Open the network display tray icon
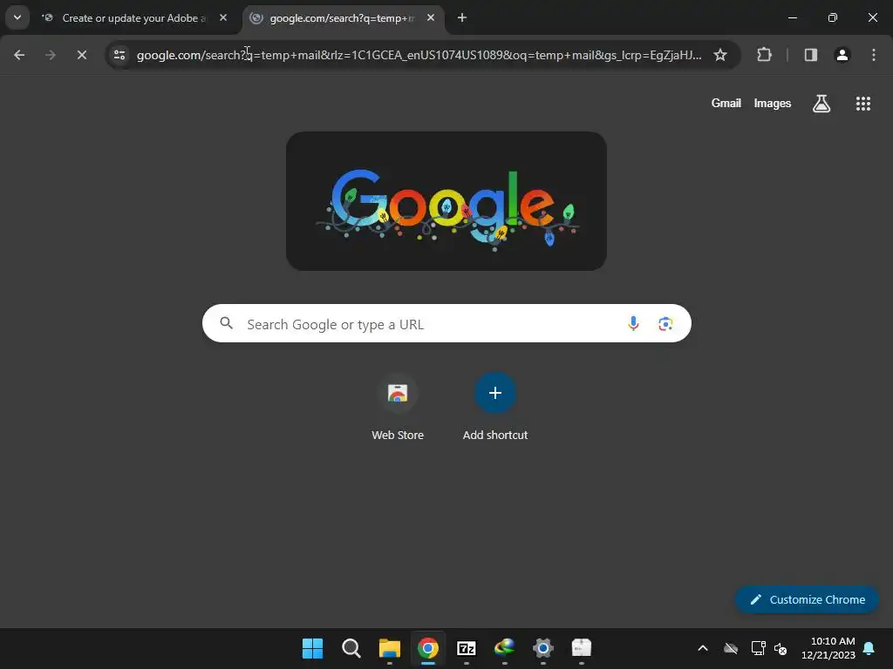The image size is (893, 669). [759, 648]
